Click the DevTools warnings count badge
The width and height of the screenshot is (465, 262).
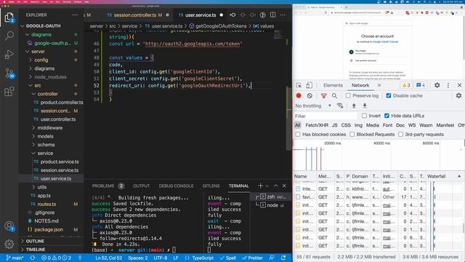coord(405,85)
